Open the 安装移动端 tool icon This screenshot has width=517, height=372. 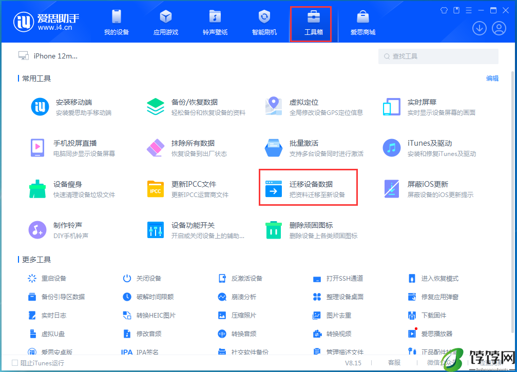point(40,107)
